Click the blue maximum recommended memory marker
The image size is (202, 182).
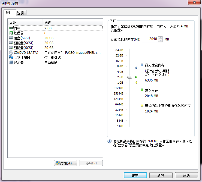point(136,68)
